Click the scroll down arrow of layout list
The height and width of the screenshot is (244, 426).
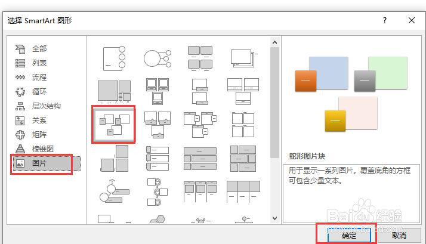point(274,218)
